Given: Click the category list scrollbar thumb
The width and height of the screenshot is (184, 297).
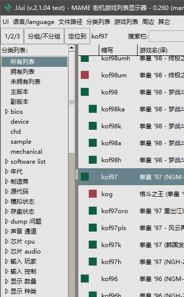Looking at the screenshot, I should click(72, 102).
